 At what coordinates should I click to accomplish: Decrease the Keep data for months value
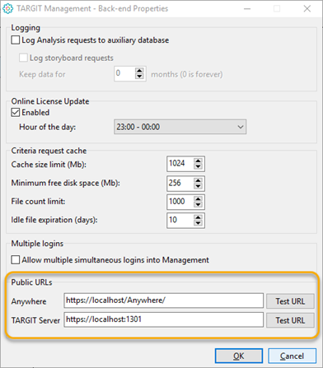(139, 77)
